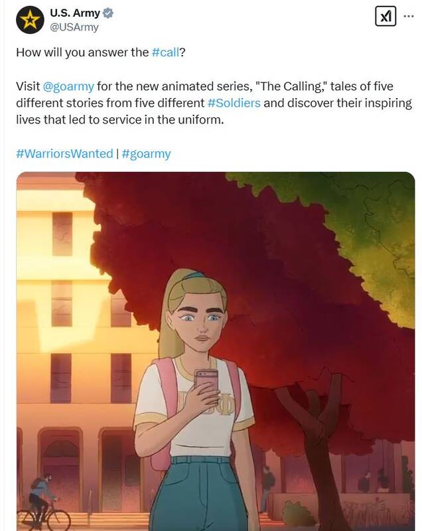Click the U.S. Army display name
This screenshot has height=531, width=422.
75,13
